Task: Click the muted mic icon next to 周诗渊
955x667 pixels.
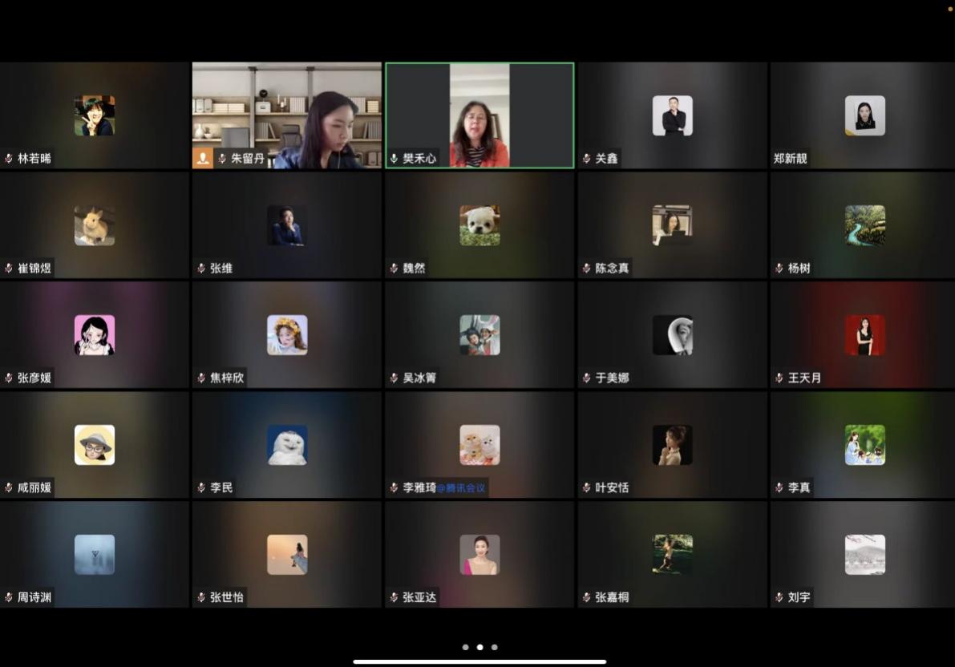Action: [x=9, y=597]
